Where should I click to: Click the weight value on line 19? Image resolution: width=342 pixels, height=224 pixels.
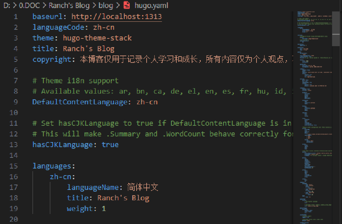coord(104,209)
